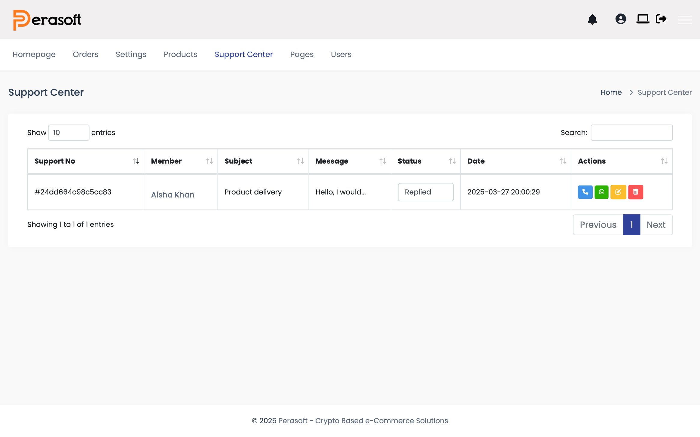Click the laptop display icon in header
700x437 pixels.
[x=643, y=19]
